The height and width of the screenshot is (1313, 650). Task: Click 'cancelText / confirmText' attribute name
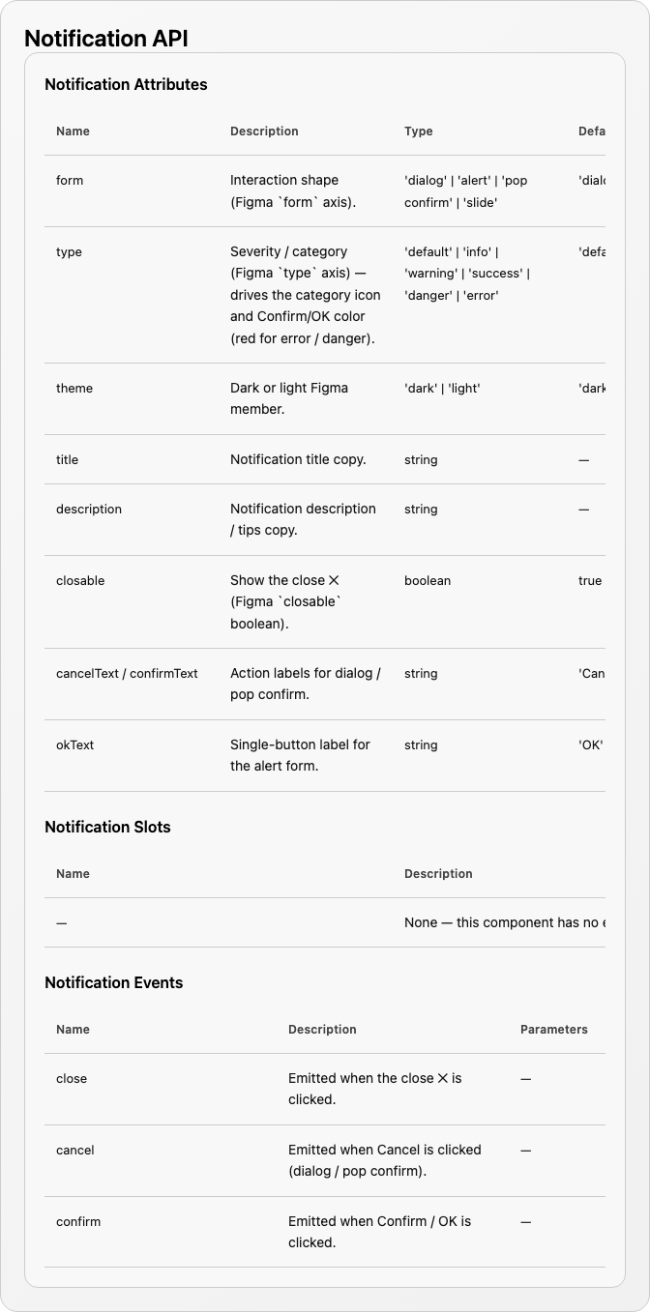pyautogui.click(x=127, y=673)
